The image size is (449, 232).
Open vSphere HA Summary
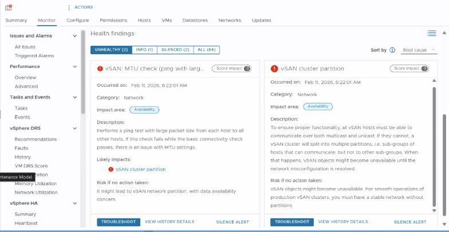pos(25,214)
